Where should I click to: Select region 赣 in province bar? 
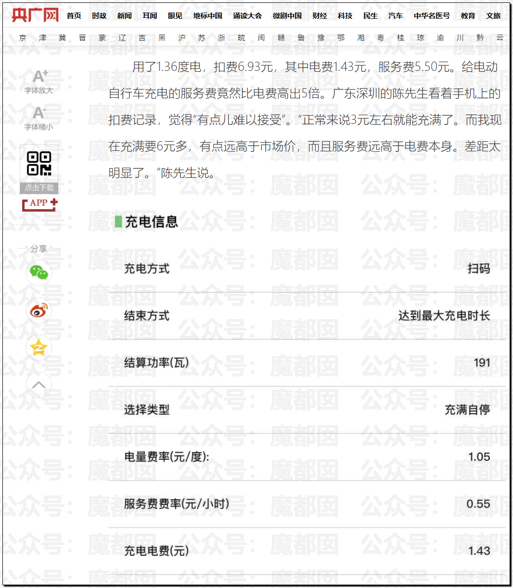[x=281, y=38]
